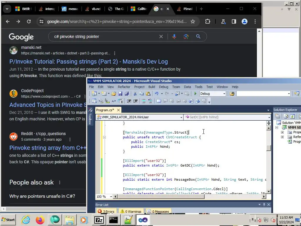
Task: Open 7-Zip from the taskbar
Action: (x=99, y=220)
